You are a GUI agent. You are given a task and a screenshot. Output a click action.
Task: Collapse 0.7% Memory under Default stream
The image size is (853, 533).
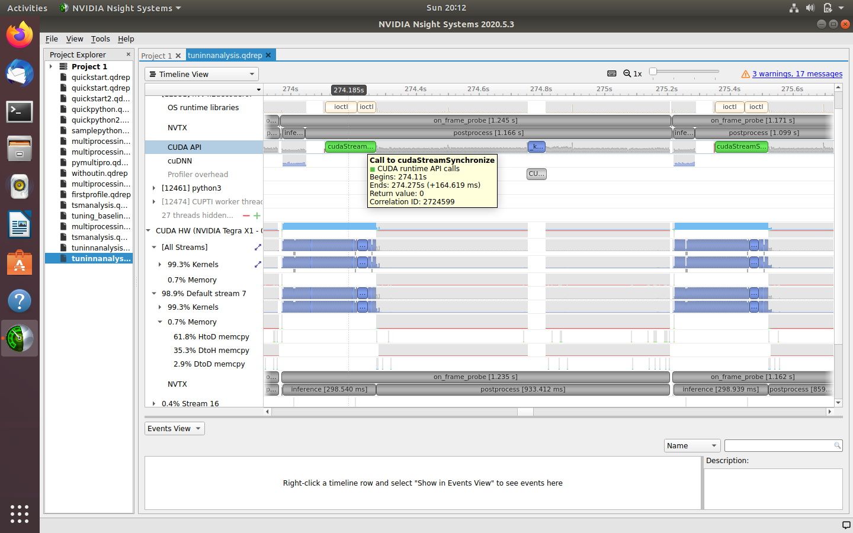tap(160, 322)
